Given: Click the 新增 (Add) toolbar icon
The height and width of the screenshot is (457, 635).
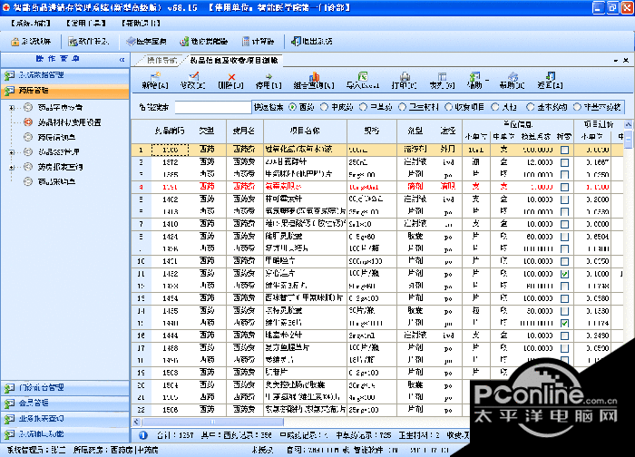Looking at the screenshot, I should 154,81.
